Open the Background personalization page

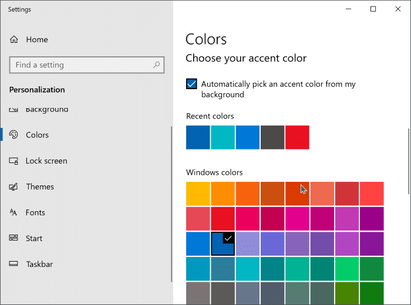46,110
